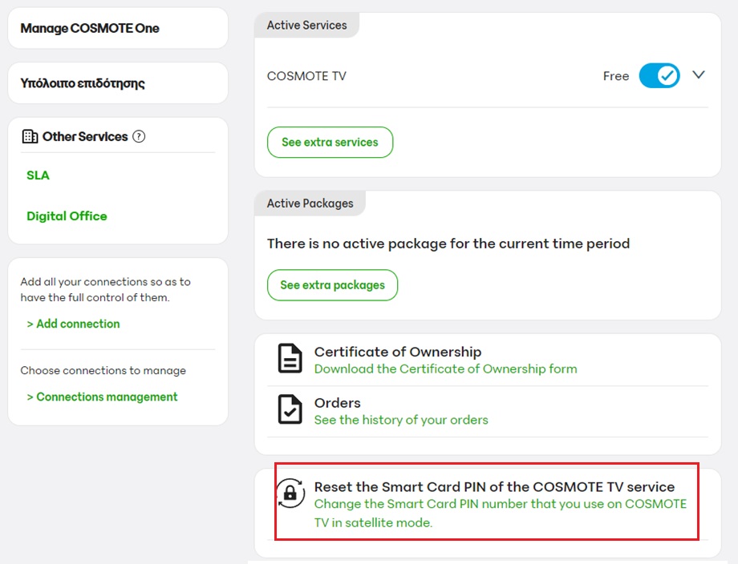Click the help question mark beside Other Services

139,137
